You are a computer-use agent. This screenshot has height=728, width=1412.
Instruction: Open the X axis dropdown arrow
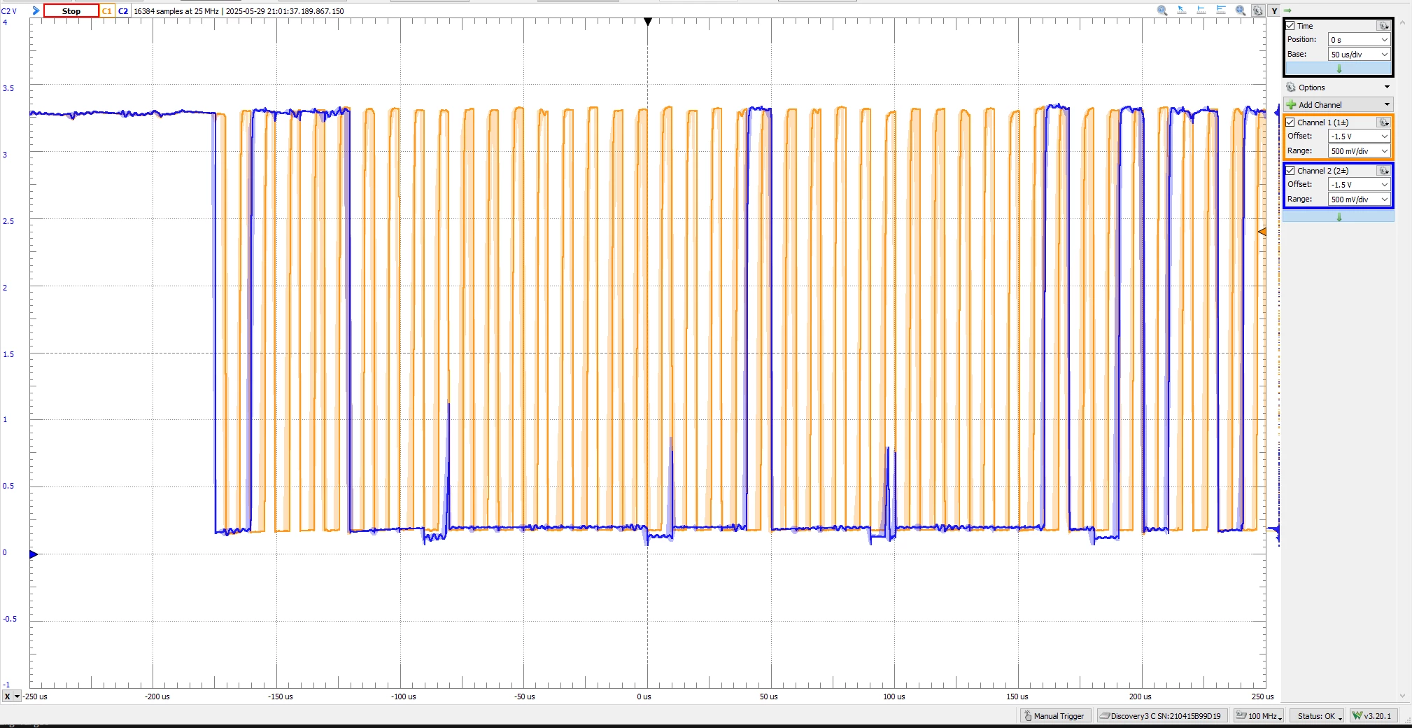tap(17, 696)
